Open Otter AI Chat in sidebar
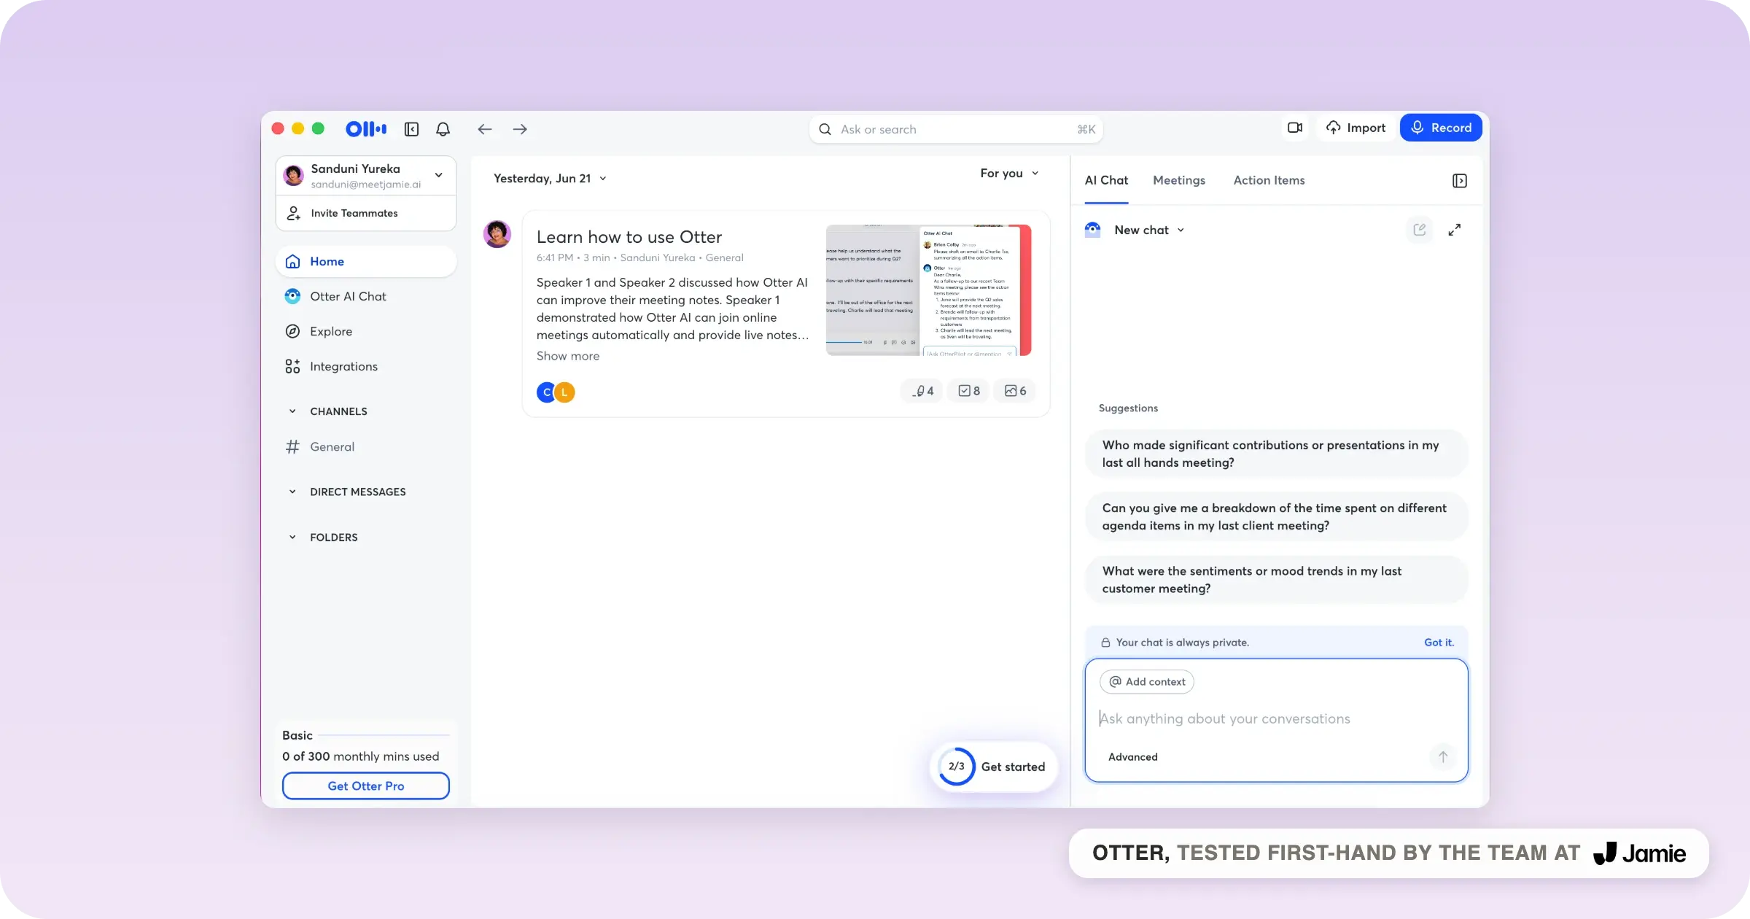Image resolution: width=1750 pixels, height=919 pixels. pos(366,296)
